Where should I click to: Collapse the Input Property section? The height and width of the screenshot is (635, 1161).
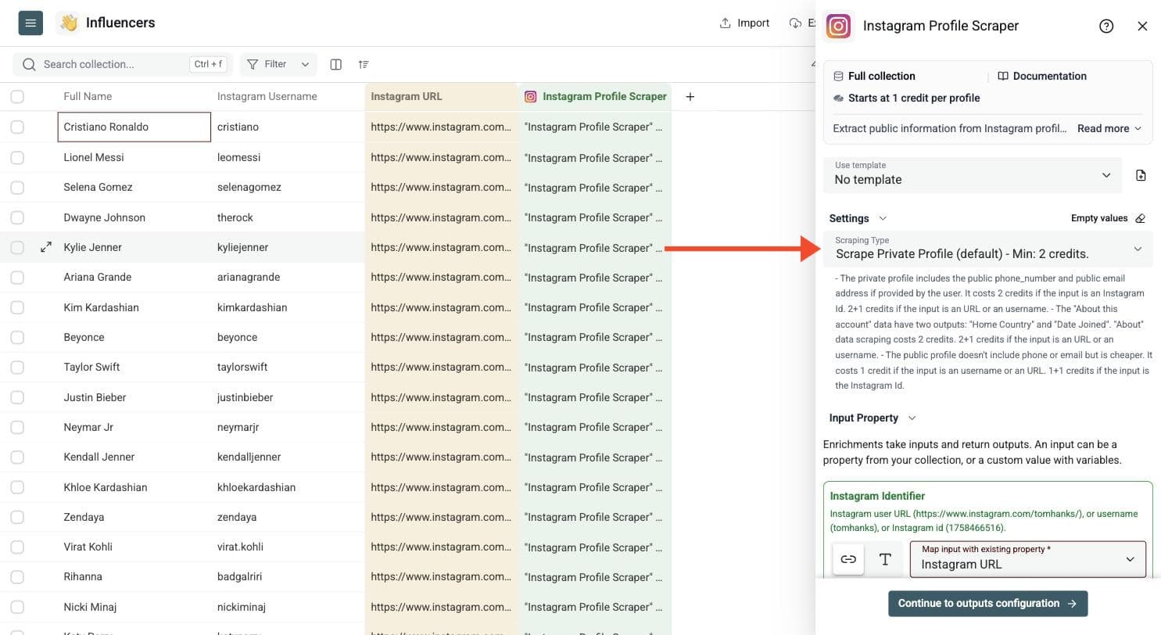click(873, 418)
